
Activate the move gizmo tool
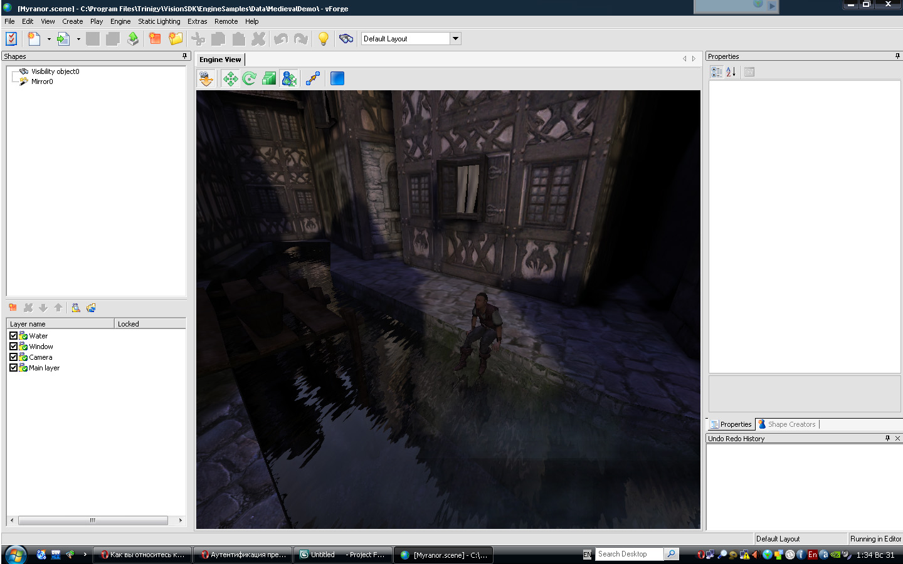pyautogui.click(x=230, y=78)
